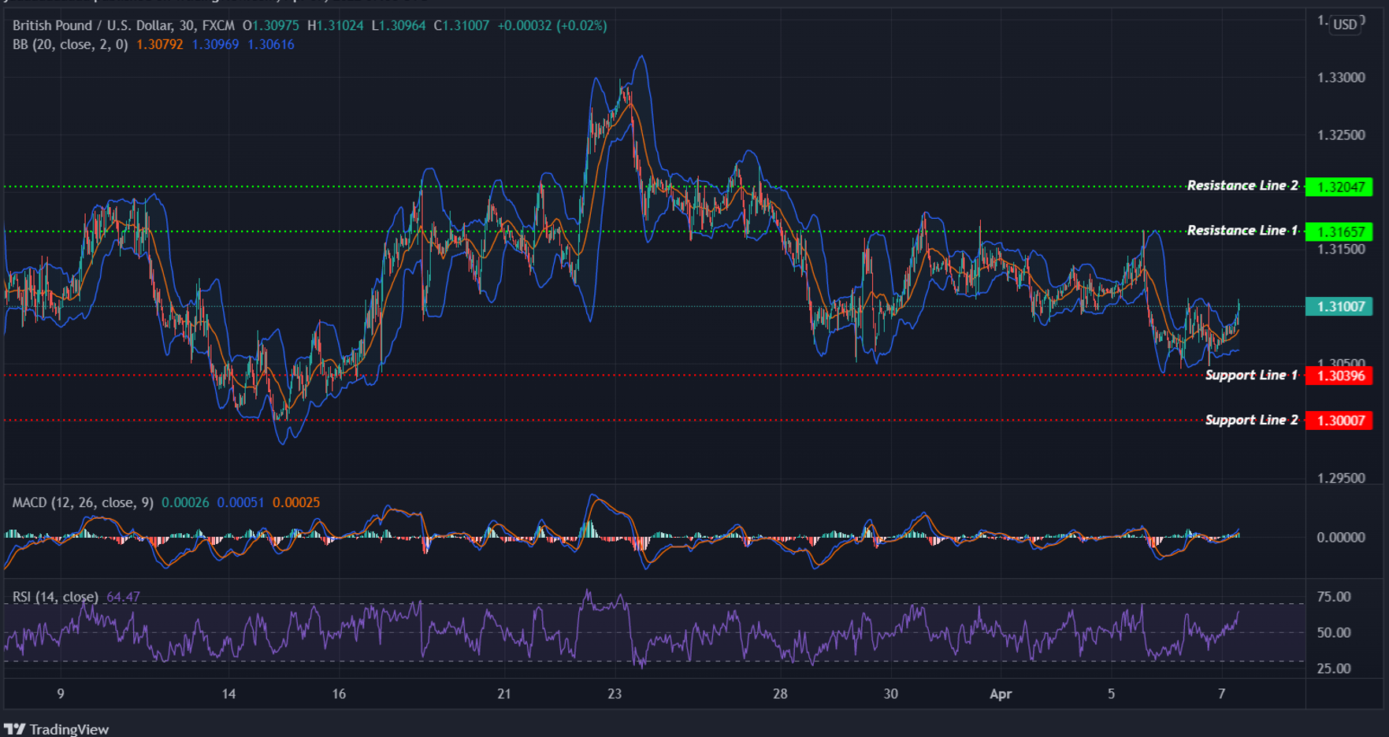The height and width of the screenshot is (737, 1389).
Task: Click the Apr label on the time axis
Action: tap(1001, 694)
